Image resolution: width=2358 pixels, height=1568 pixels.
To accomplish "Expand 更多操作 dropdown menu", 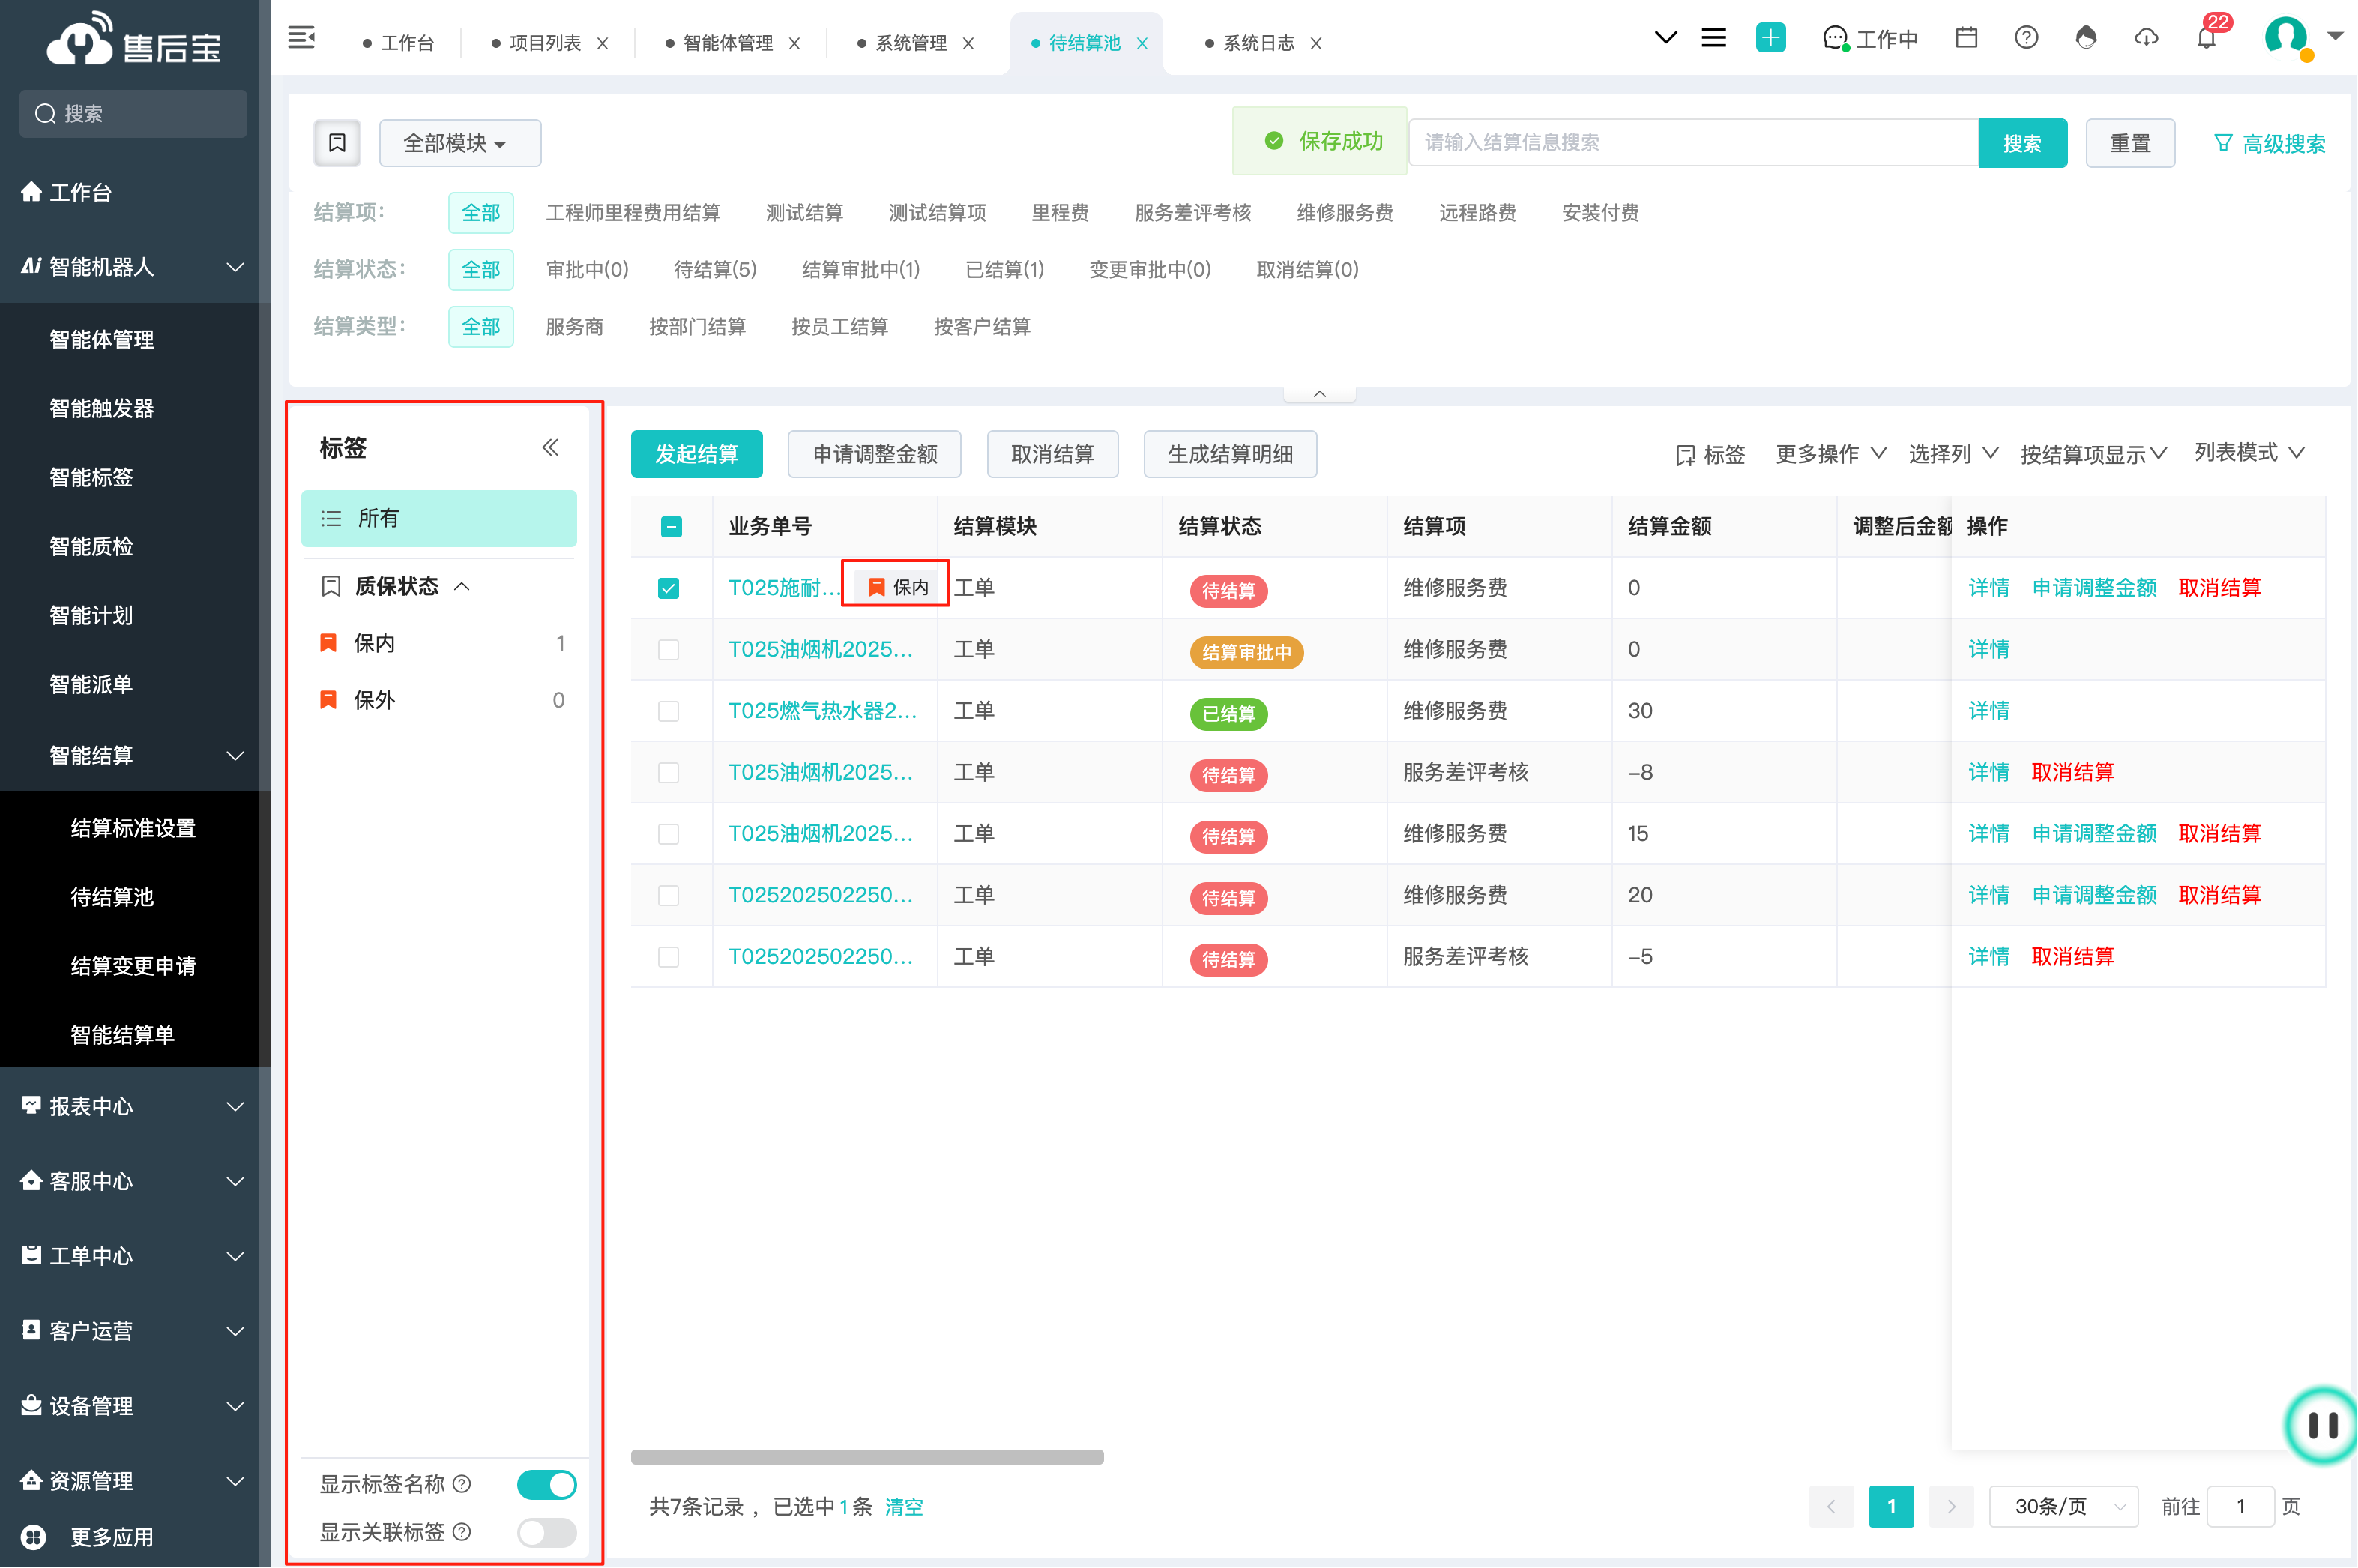I will click(x=1829, y=454).
